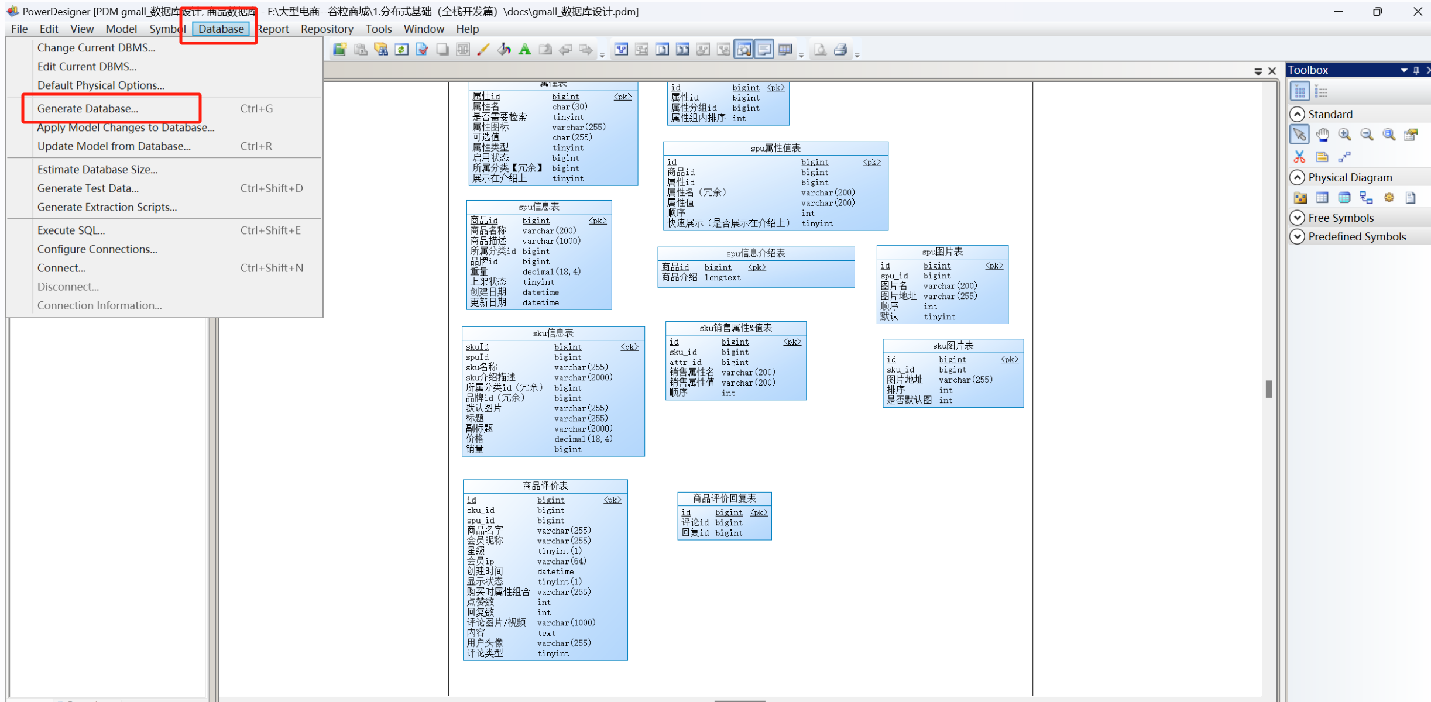The image size is (1431, 702).
Task: Open the diagram window list dropdown arrow
Action: click(1258, 71)
